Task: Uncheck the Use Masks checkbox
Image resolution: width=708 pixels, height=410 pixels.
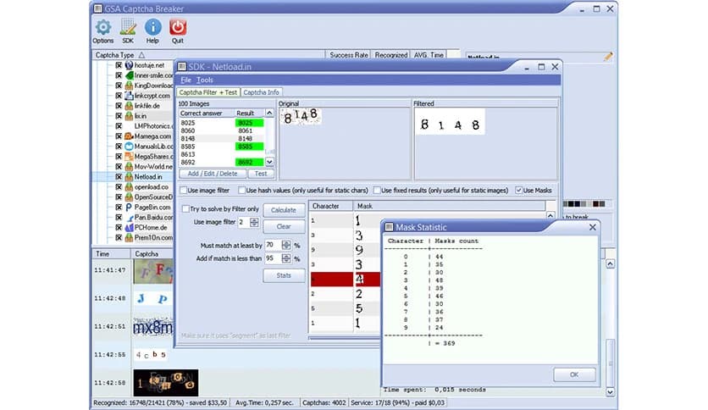Action: 519,191
